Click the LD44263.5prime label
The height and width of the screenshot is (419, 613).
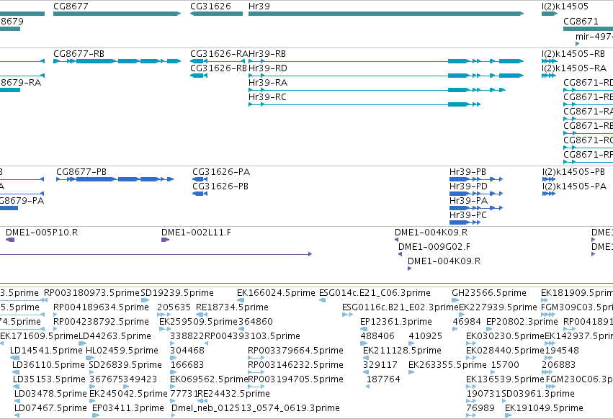[115, 336]
